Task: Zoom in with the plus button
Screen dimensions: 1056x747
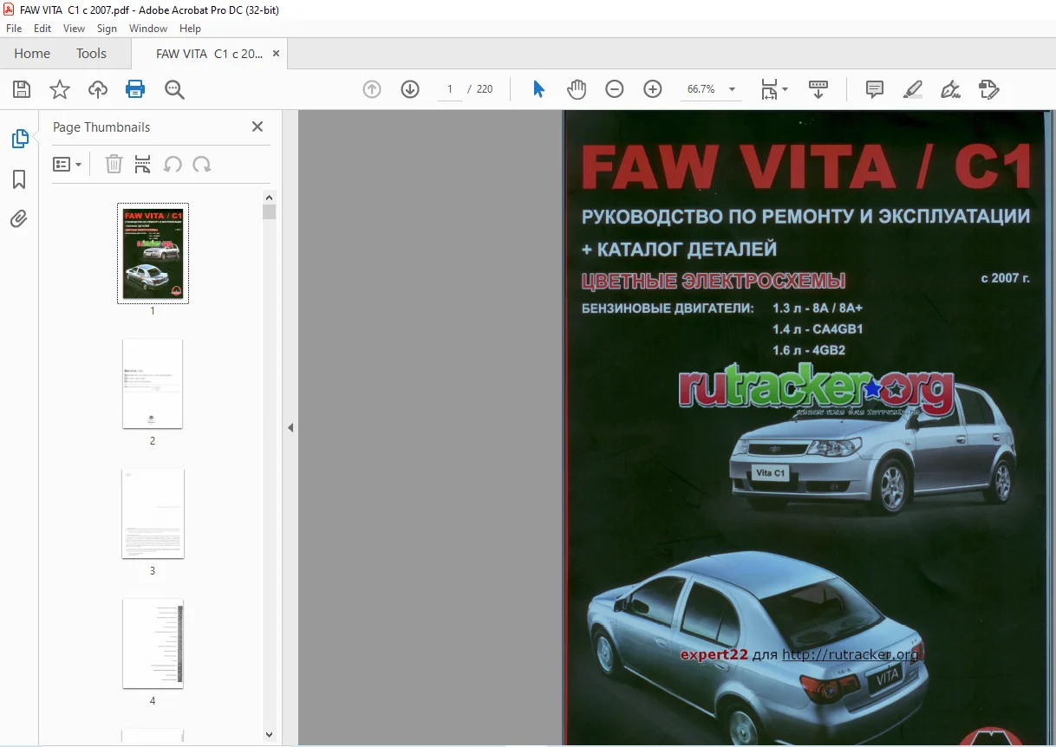Action: (653, 89)
